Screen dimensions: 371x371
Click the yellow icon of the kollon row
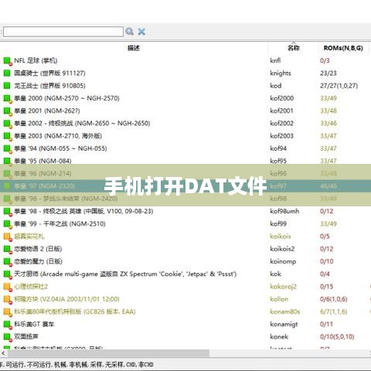[8, 300]
